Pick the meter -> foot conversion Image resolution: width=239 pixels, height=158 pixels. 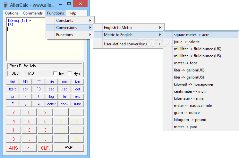(201, 63)
